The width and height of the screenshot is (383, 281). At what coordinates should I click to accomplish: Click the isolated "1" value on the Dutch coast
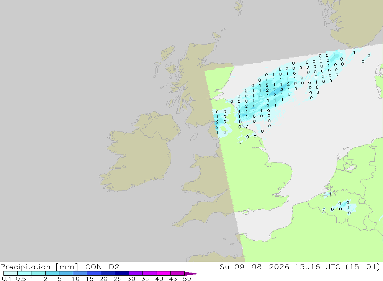[x=330, y=194]
